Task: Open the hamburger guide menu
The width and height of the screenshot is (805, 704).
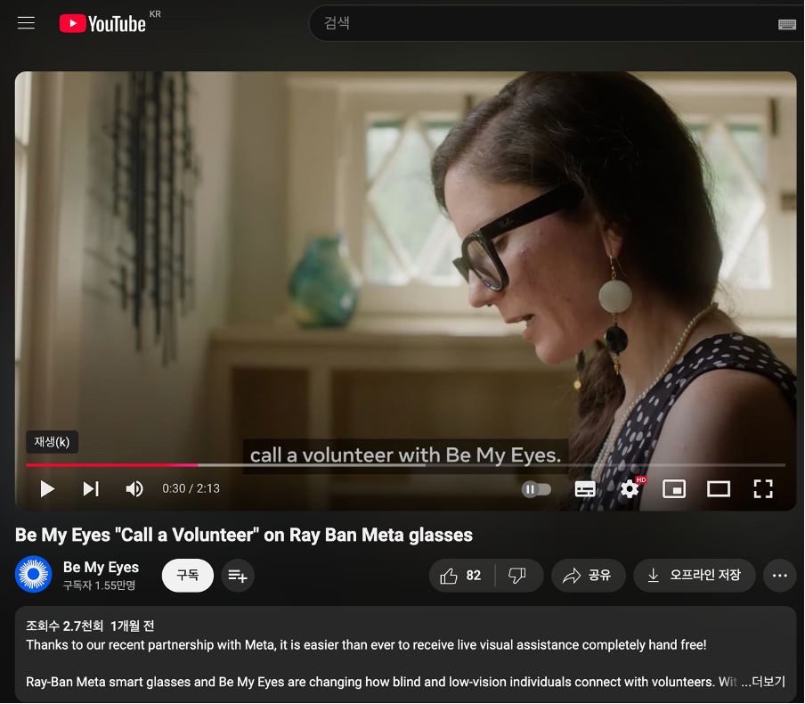Action: (26, 23)
